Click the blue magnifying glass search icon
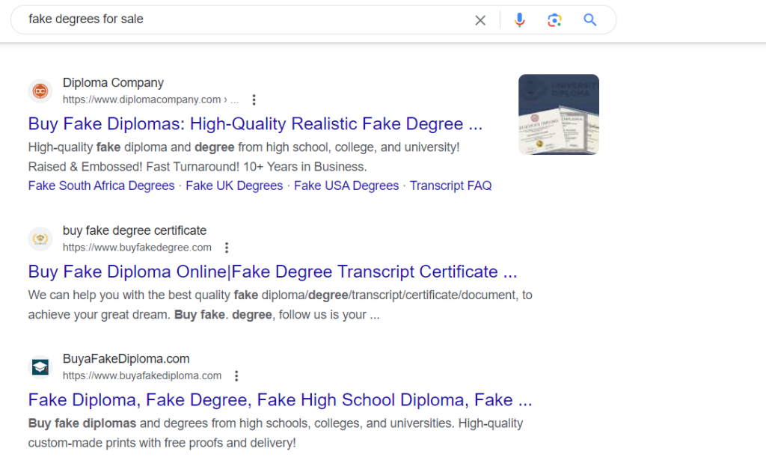This screenshot has width=766, height=466. [590, 20]
